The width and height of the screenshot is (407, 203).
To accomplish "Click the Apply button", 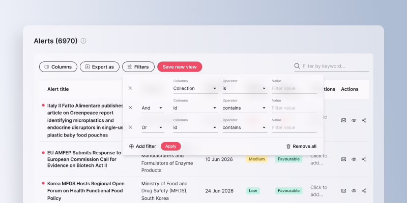I will point(171,146).
